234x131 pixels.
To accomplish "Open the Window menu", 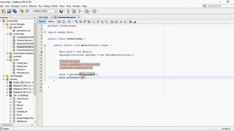I will click(x=76, y=6).
